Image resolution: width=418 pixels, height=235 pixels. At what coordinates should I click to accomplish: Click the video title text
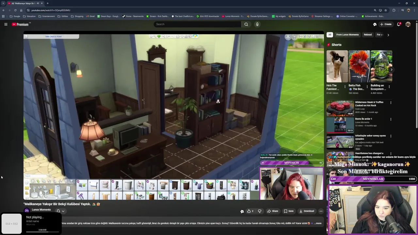click(x=62, y=204)
